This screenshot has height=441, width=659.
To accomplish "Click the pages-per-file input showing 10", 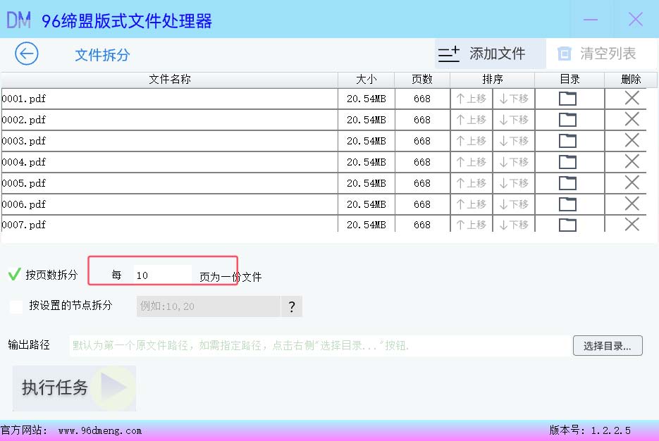I will tap(161, 275).
